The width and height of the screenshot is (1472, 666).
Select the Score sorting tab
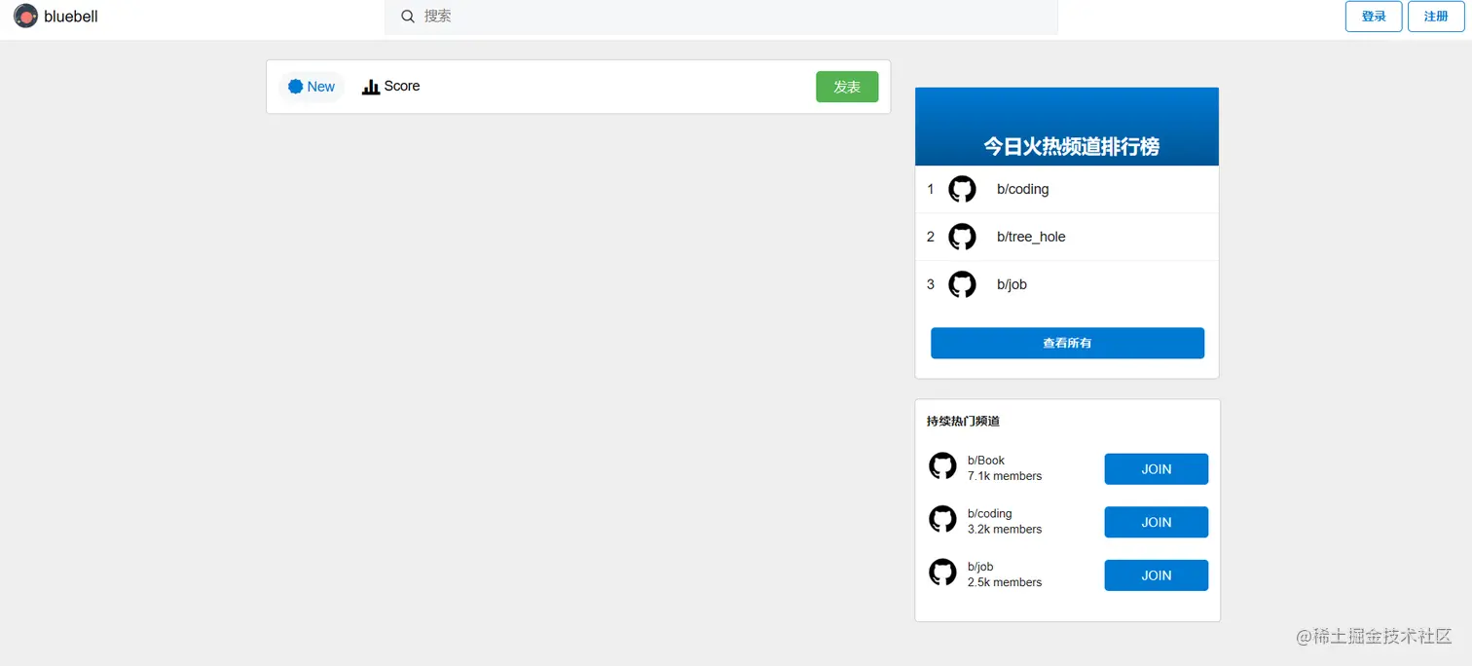point(390,87)
